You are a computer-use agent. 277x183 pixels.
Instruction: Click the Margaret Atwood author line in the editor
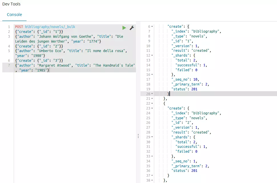75,65
